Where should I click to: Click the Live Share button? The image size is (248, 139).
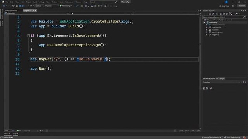pyautogui.click(x=224, y=6)
